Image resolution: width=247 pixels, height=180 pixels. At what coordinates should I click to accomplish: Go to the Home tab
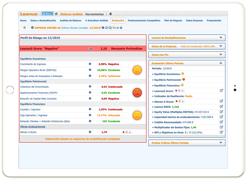[23, 21]
